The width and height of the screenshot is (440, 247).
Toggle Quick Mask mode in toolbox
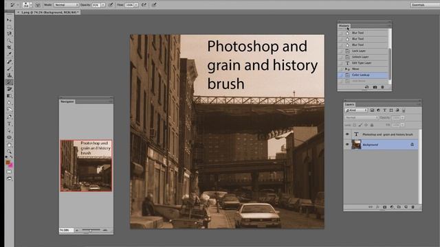pos(9,172)
